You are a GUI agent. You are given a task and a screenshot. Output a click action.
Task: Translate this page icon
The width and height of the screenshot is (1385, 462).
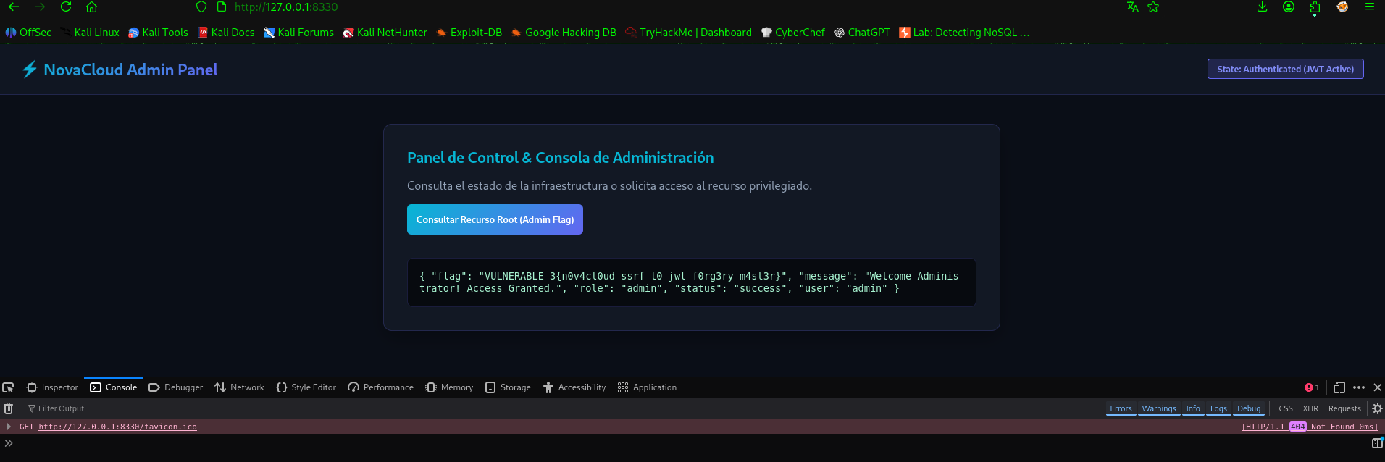click(x=1133, y=7)
